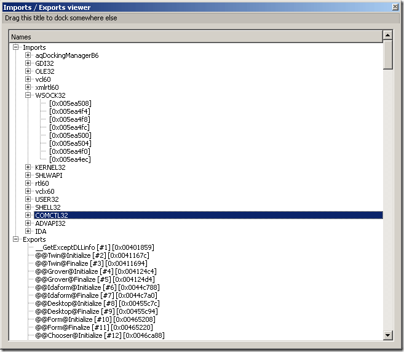
Task: Close the Imports / Exports viewer panel
Action: click(395, 7)
